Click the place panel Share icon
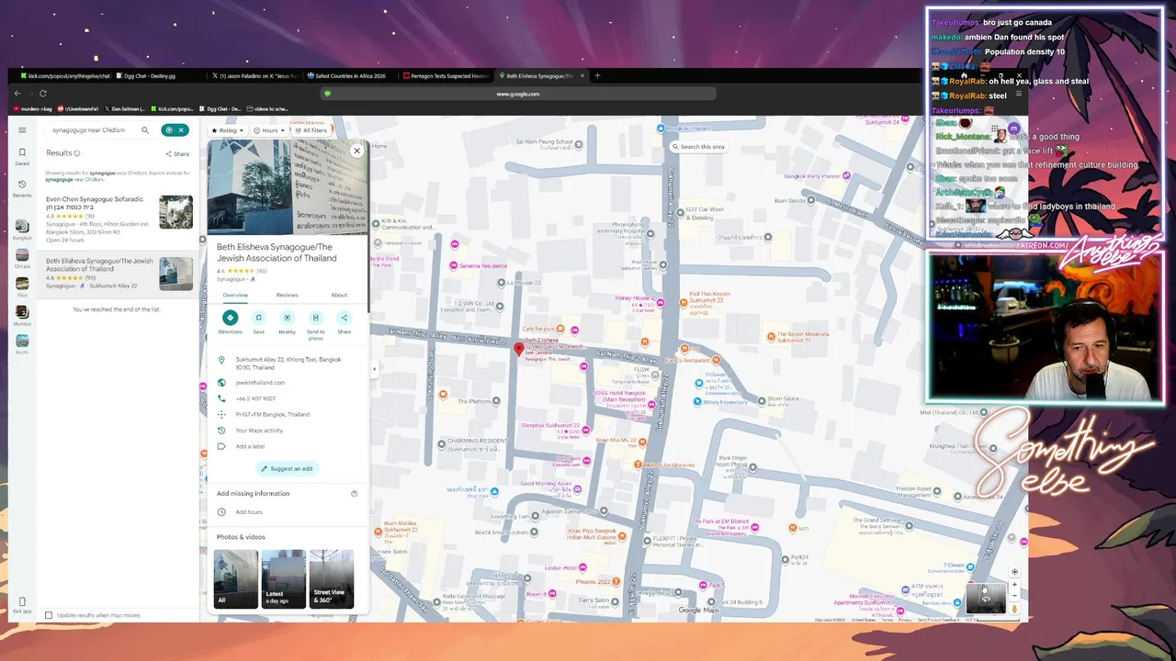 click(344, 318)
